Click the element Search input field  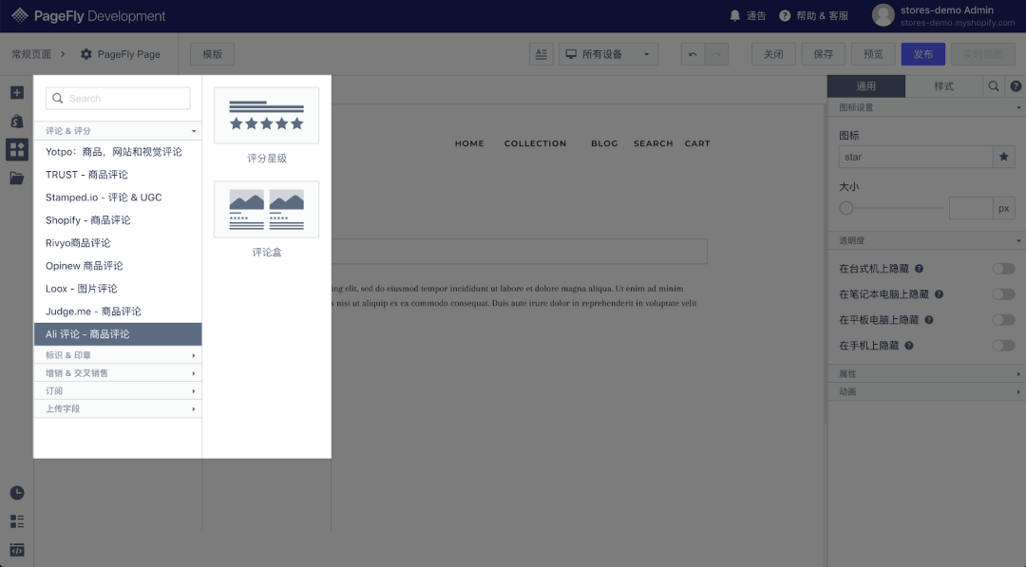click(118, 98)
